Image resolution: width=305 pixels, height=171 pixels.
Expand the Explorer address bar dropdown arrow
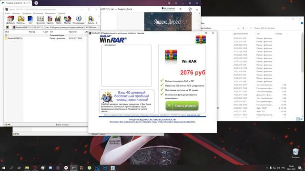238,28
